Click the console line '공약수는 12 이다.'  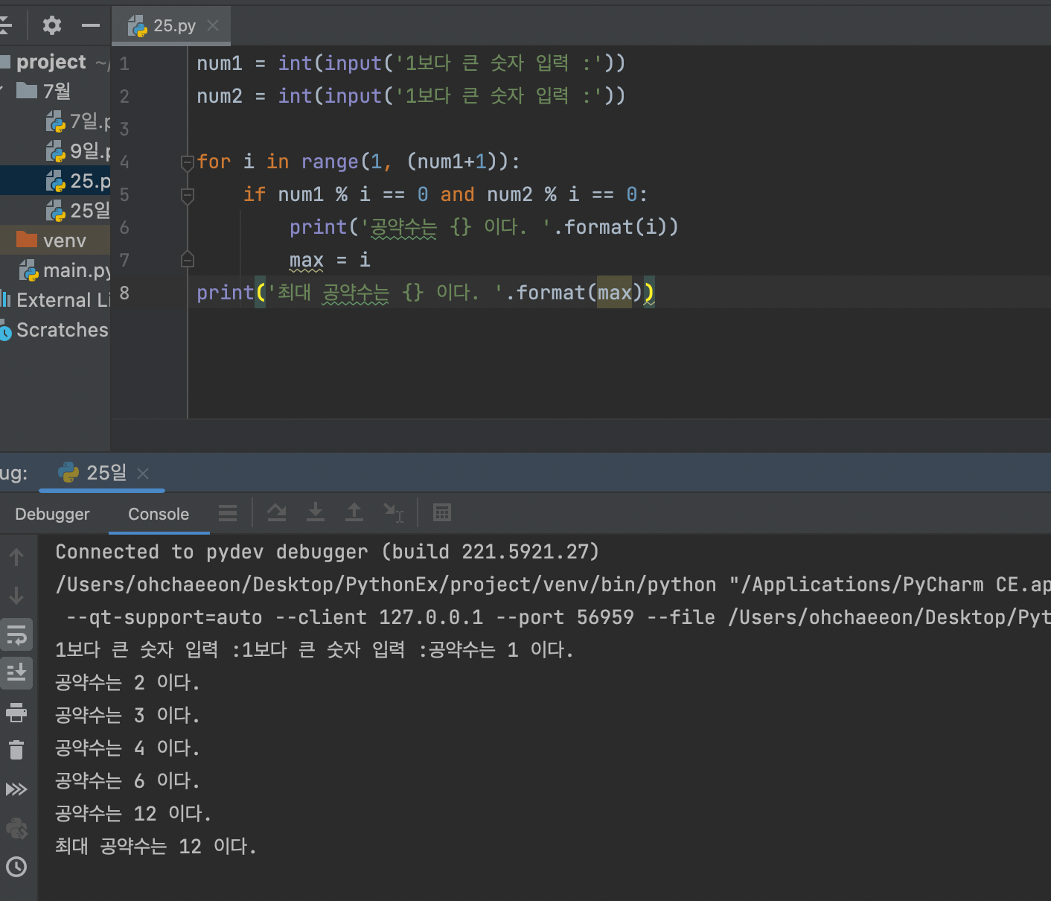point(133,813)
